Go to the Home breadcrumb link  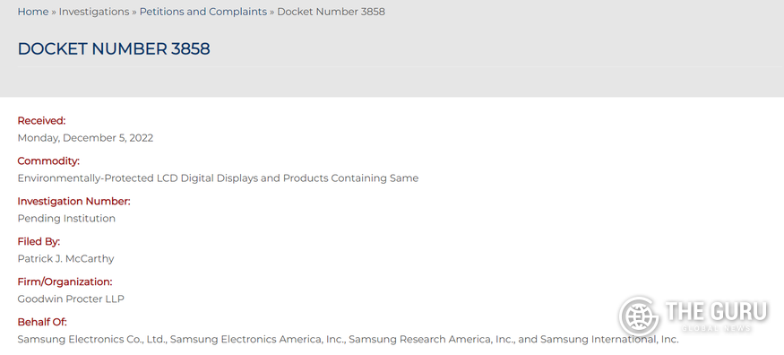point(33,12)
